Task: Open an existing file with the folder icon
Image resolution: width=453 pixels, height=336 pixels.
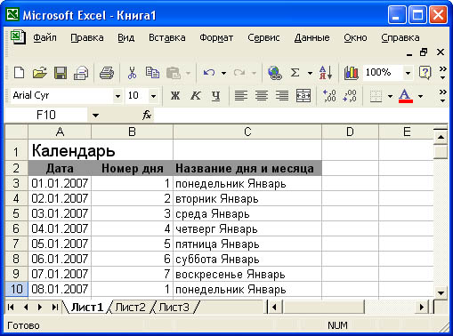Action: point(39,73)
